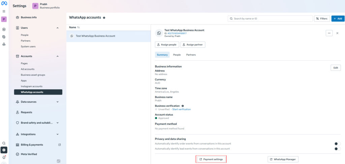345x164 pixels.
Task: Click the Search by name or ID field
Action: coord(270,18)
